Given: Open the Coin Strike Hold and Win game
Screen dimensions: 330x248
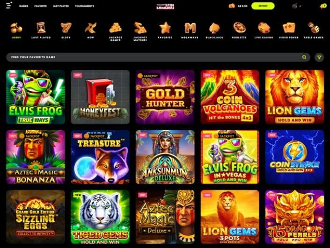Looking at the screenshot, I should pyautogui.click(x=294, y=157).
